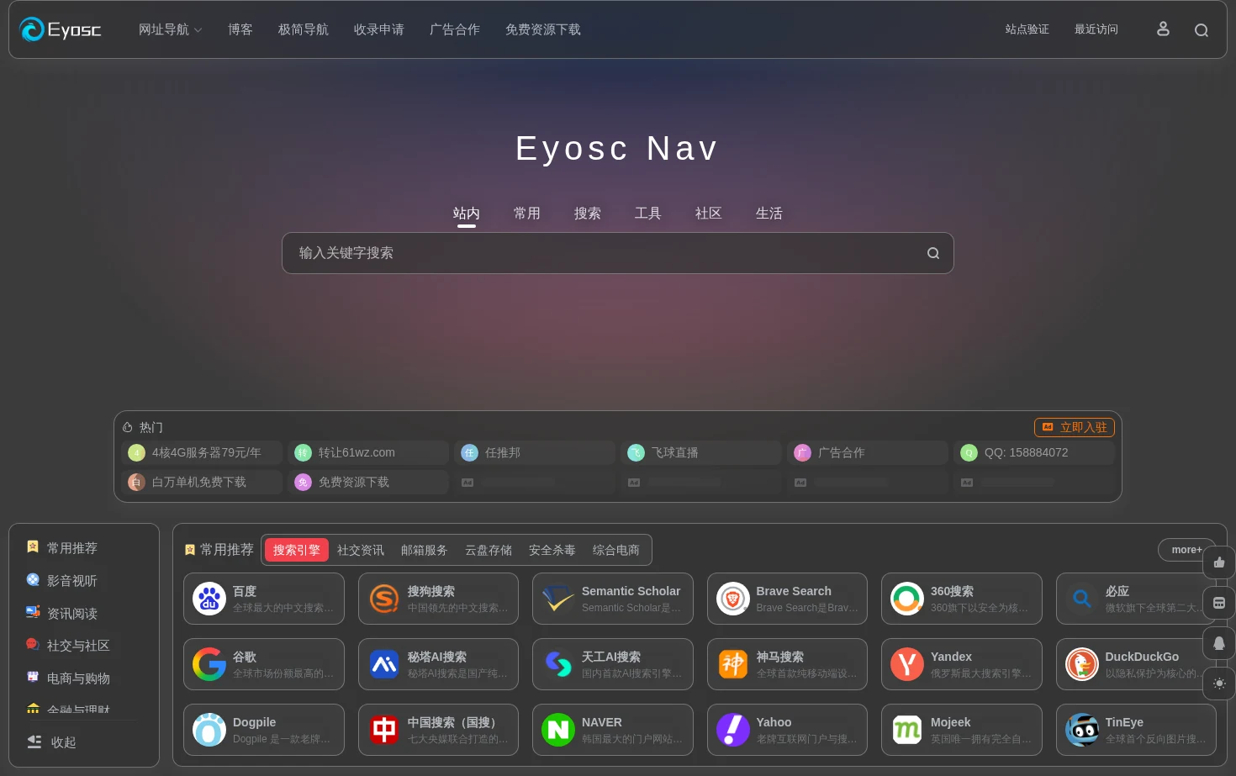The height and width of the screenshot is (776, 1236).
Task: Select the 邮箱服务 category tab
Action: pyautogui.click(x=425, y=550)
